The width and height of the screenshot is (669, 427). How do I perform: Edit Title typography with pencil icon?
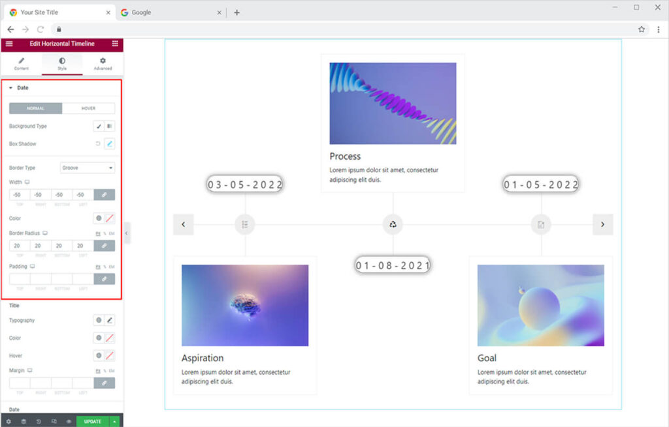109,320
